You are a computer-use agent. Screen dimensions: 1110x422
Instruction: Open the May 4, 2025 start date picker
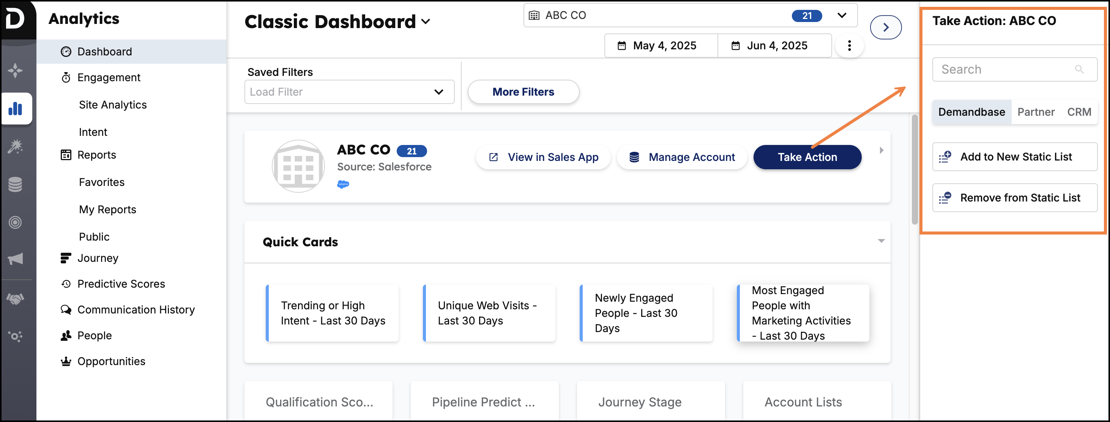(661, 46)
